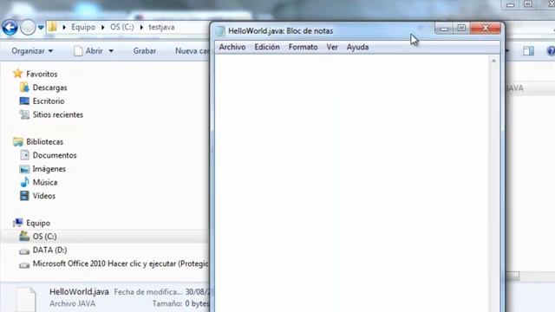The image size is (555, 312).
Task: Open Imágenes library
Action: coord(49,169)
